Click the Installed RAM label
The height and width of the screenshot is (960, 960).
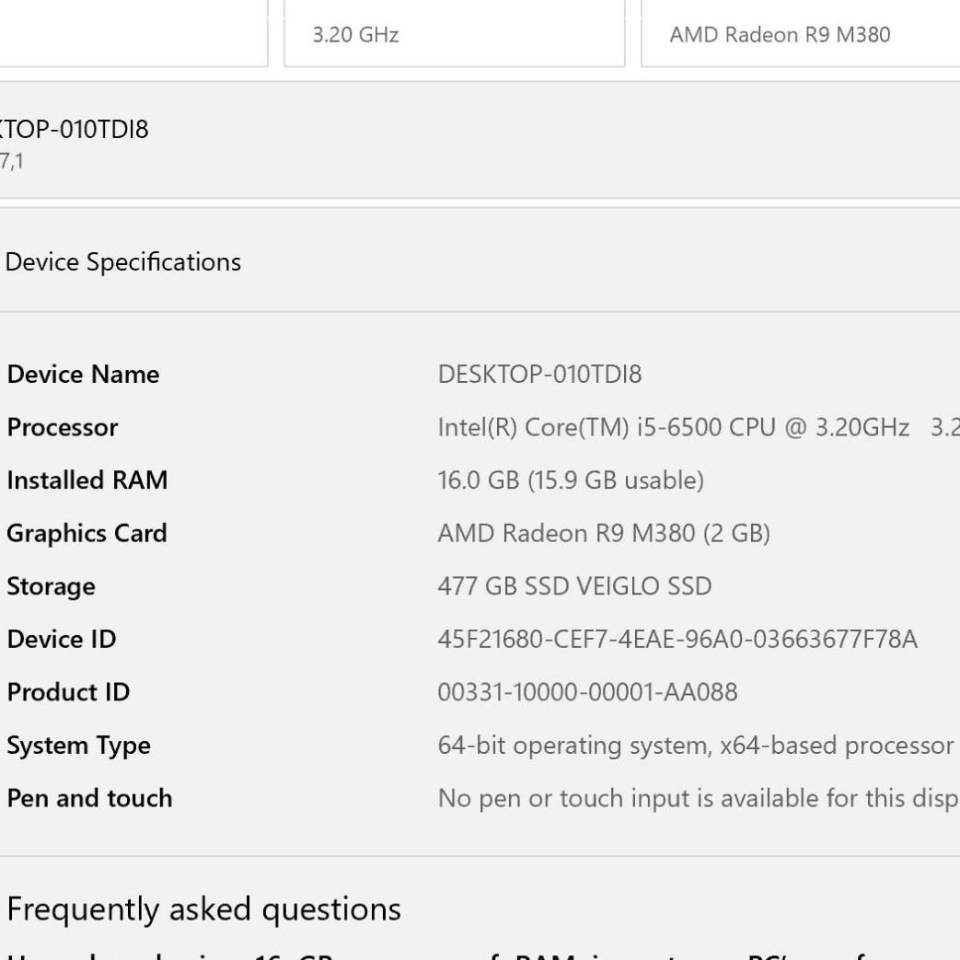click(x=87, y=480)
